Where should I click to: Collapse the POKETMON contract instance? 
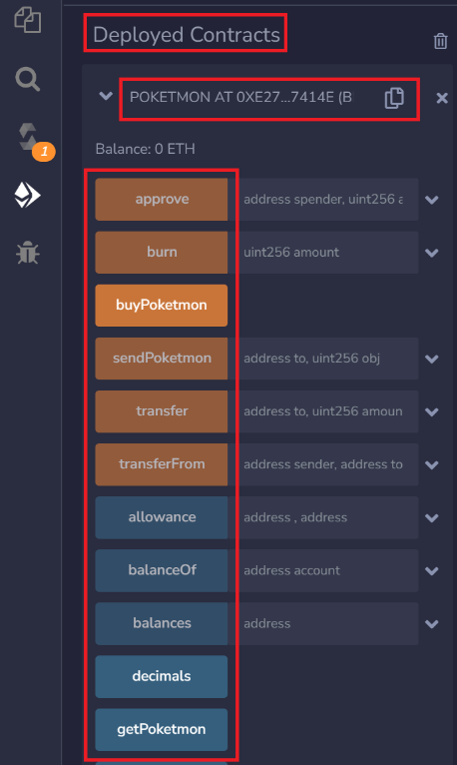coord(106,96)
